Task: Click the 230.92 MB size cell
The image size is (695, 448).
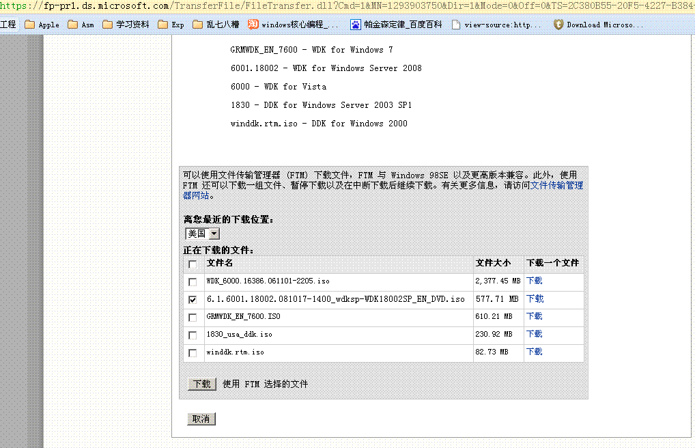Action: tap(494, 334)
